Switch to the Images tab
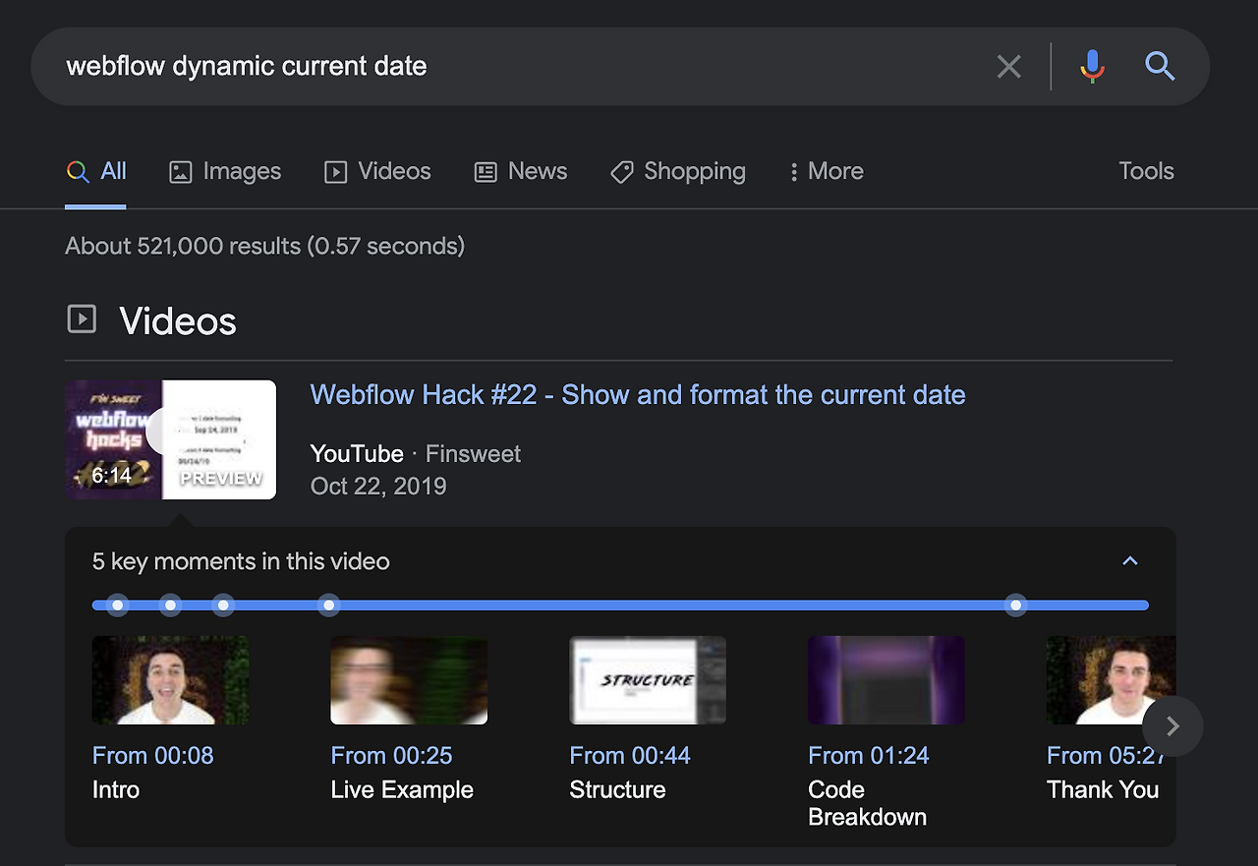This screenshot has height=866, width=1258. point(225,171)
